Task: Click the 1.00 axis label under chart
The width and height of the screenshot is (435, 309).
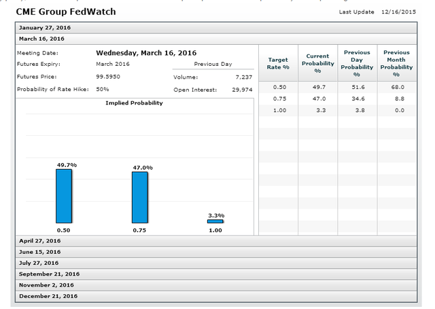Action: pyautogui.click(x=215, y=230)
